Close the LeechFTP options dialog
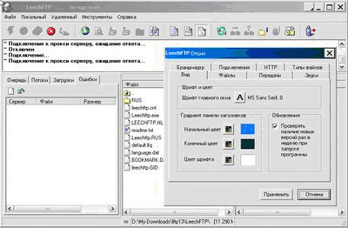Viewport: 348px width, 228px height. pos(330,53)
